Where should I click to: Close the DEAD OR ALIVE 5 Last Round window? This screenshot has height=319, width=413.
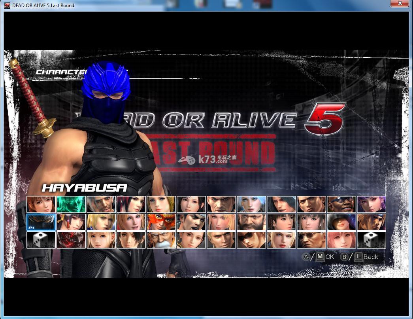point(400,3)
